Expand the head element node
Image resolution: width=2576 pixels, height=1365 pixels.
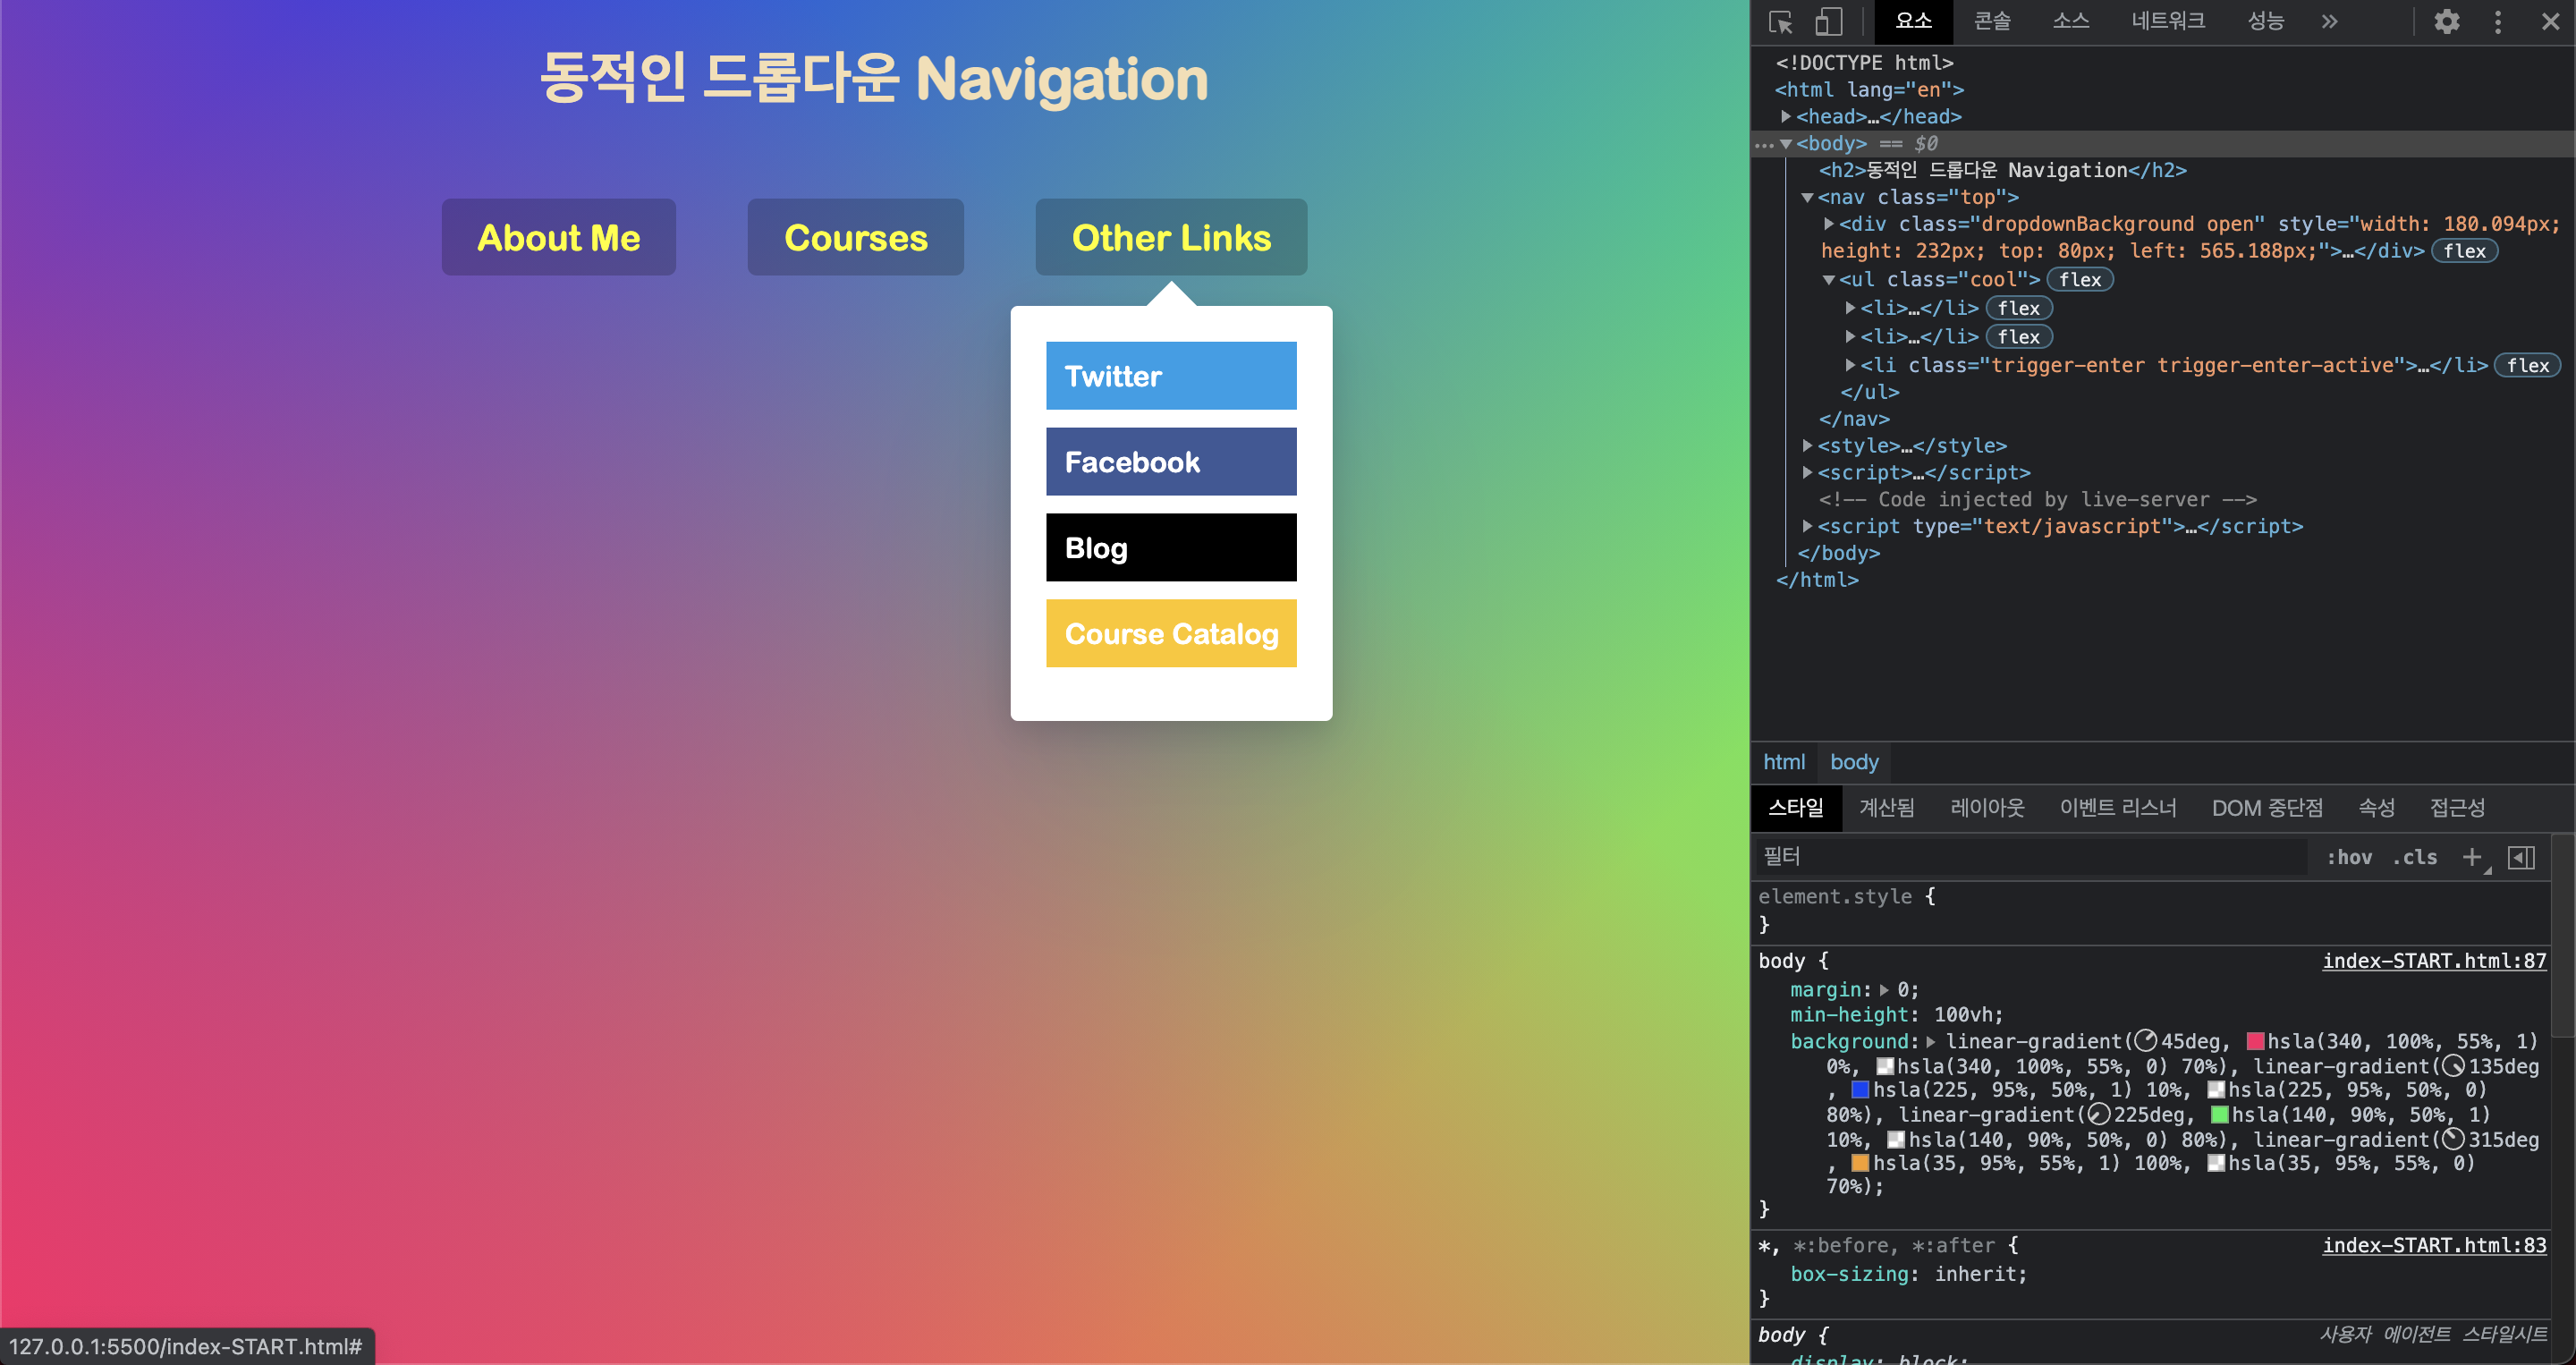[x=1787, y=117]
